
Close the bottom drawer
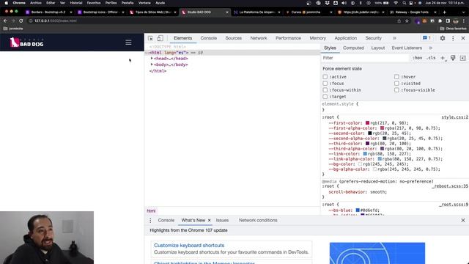click(x=463, y=220)
